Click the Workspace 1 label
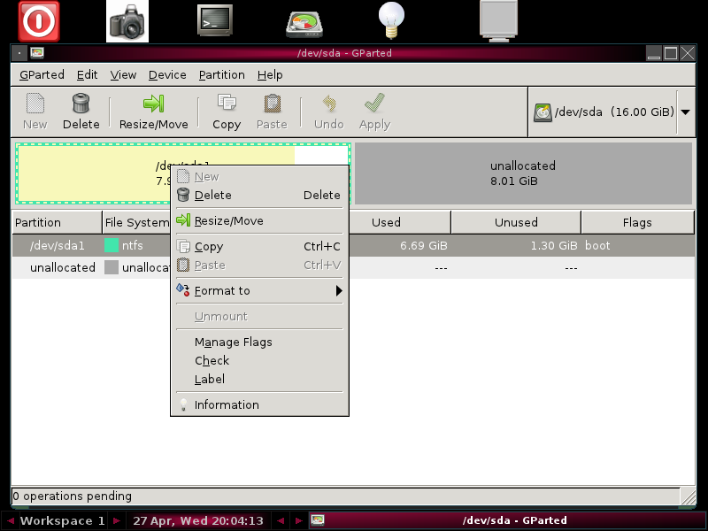Viewport: 708px width, 531px height. click(62, 520)
